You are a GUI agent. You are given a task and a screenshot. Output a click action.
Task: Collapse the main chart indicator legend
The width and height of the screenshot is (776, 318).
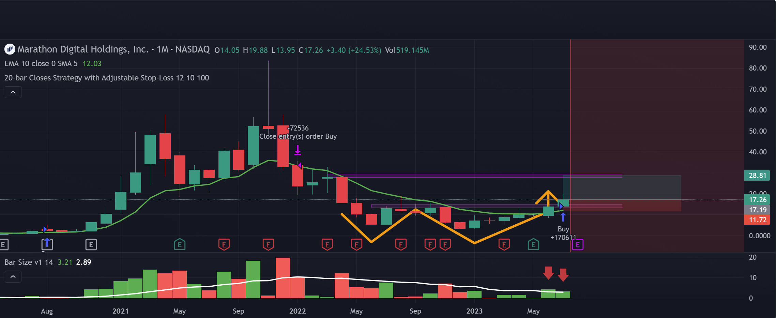click(13, 92)
